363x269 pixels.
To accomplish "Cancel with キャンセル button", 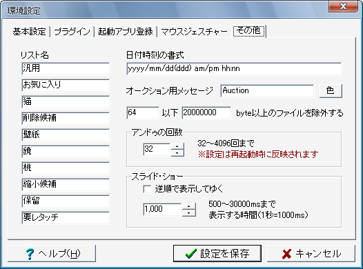I will 311,254.
